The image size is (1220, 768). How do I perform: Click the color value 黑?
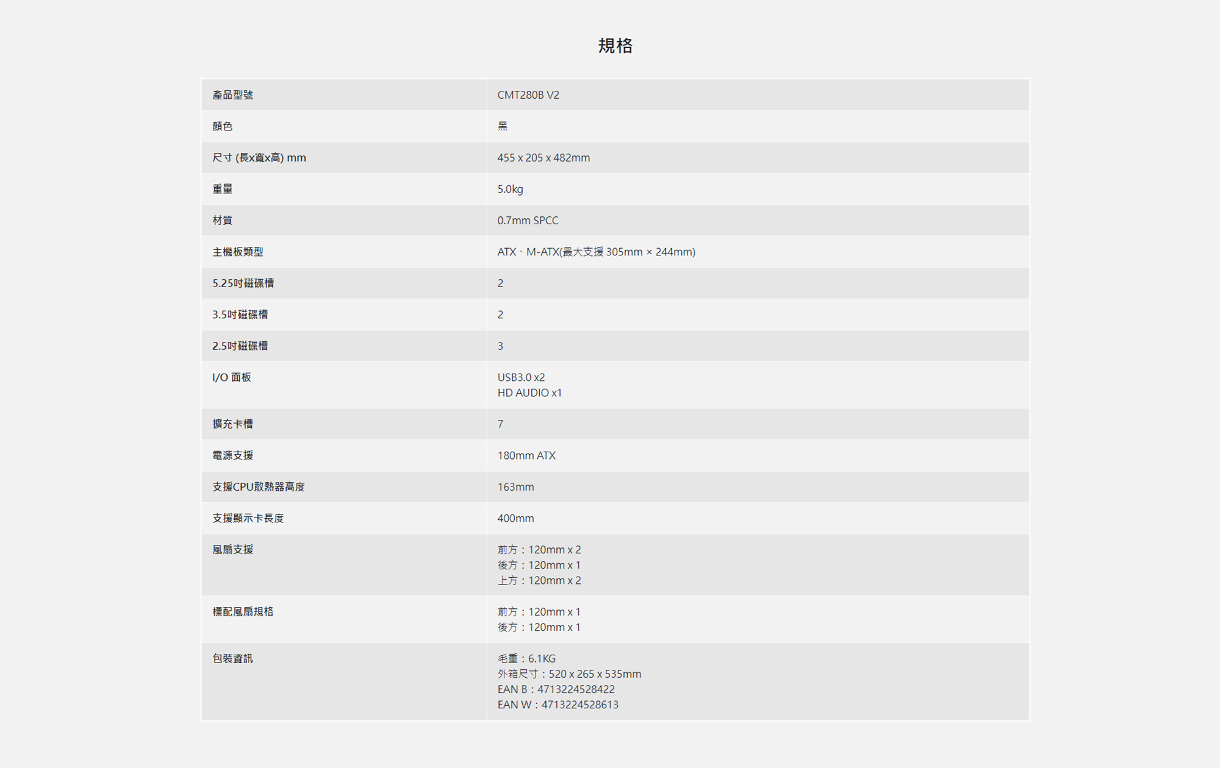click(503, 126)
